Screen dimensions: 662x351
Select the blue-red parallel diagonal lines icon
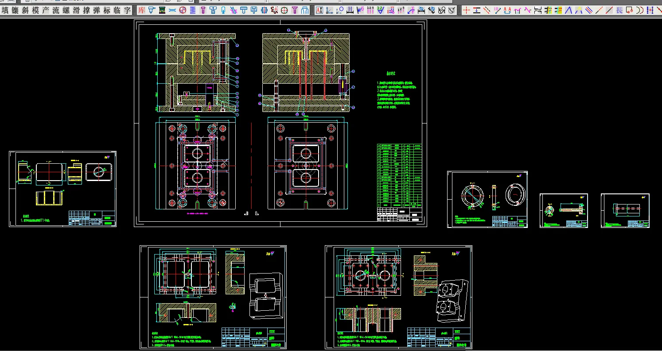pyautogui.click(x=589, y=10)
